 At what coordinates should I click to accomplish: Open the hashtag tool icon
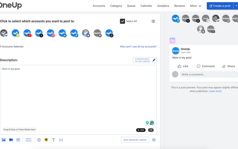click(x=46, y=140)
